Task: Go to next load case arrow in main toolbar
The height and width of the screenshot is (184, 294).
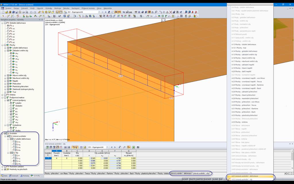Action: pos(106,12)
